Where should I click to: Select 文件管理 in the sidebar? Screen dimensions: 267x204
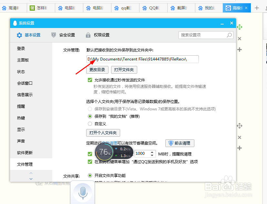[x=31, y=164]
